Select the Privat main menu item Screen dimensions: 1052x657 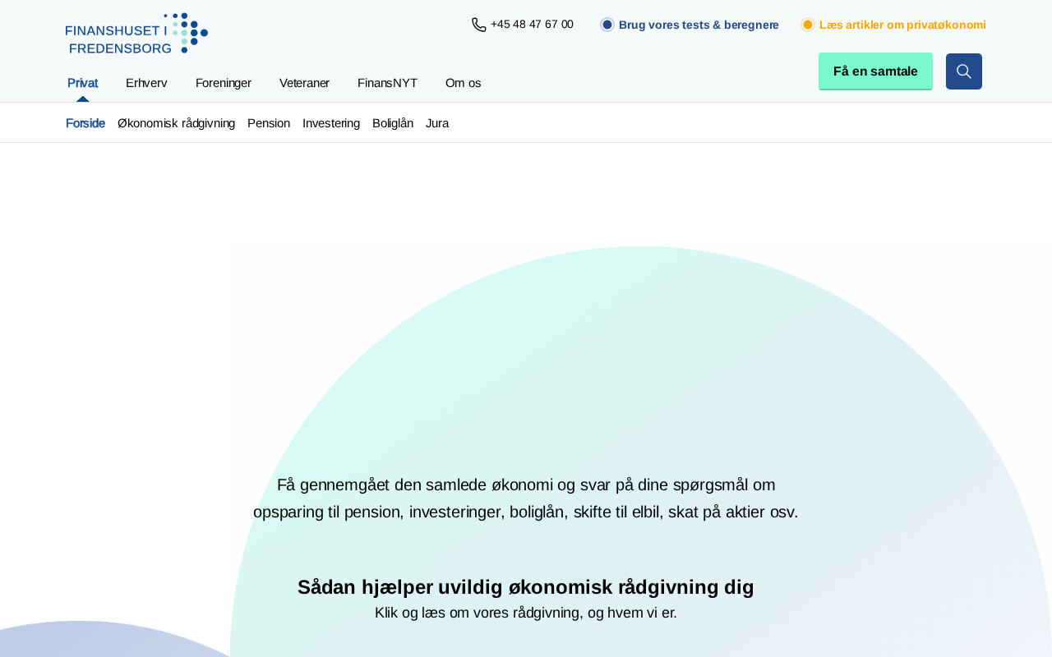click(x=82, y=83)
